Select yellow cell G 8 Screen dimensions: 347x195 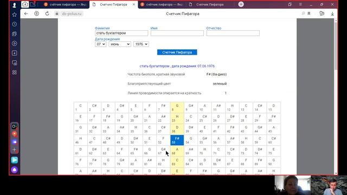pos(177,107)
